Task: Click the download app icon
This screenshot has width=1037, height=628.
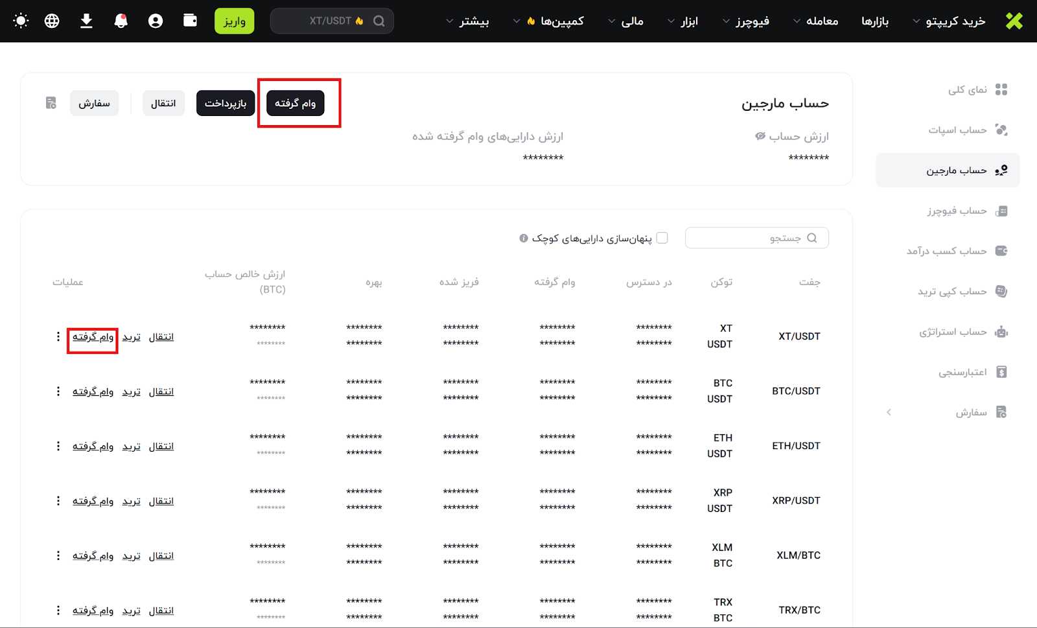Action: pyautogui.click(x=86, y=21)
